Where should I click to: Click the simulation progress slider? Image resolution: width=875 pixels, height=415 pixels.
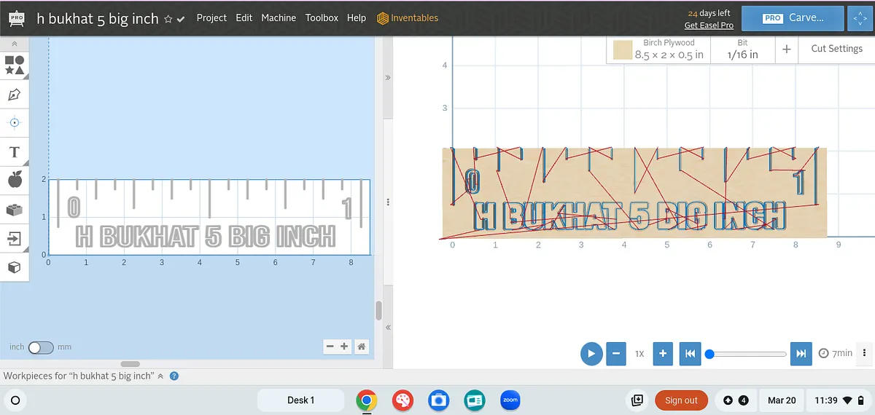click(746, 354)
